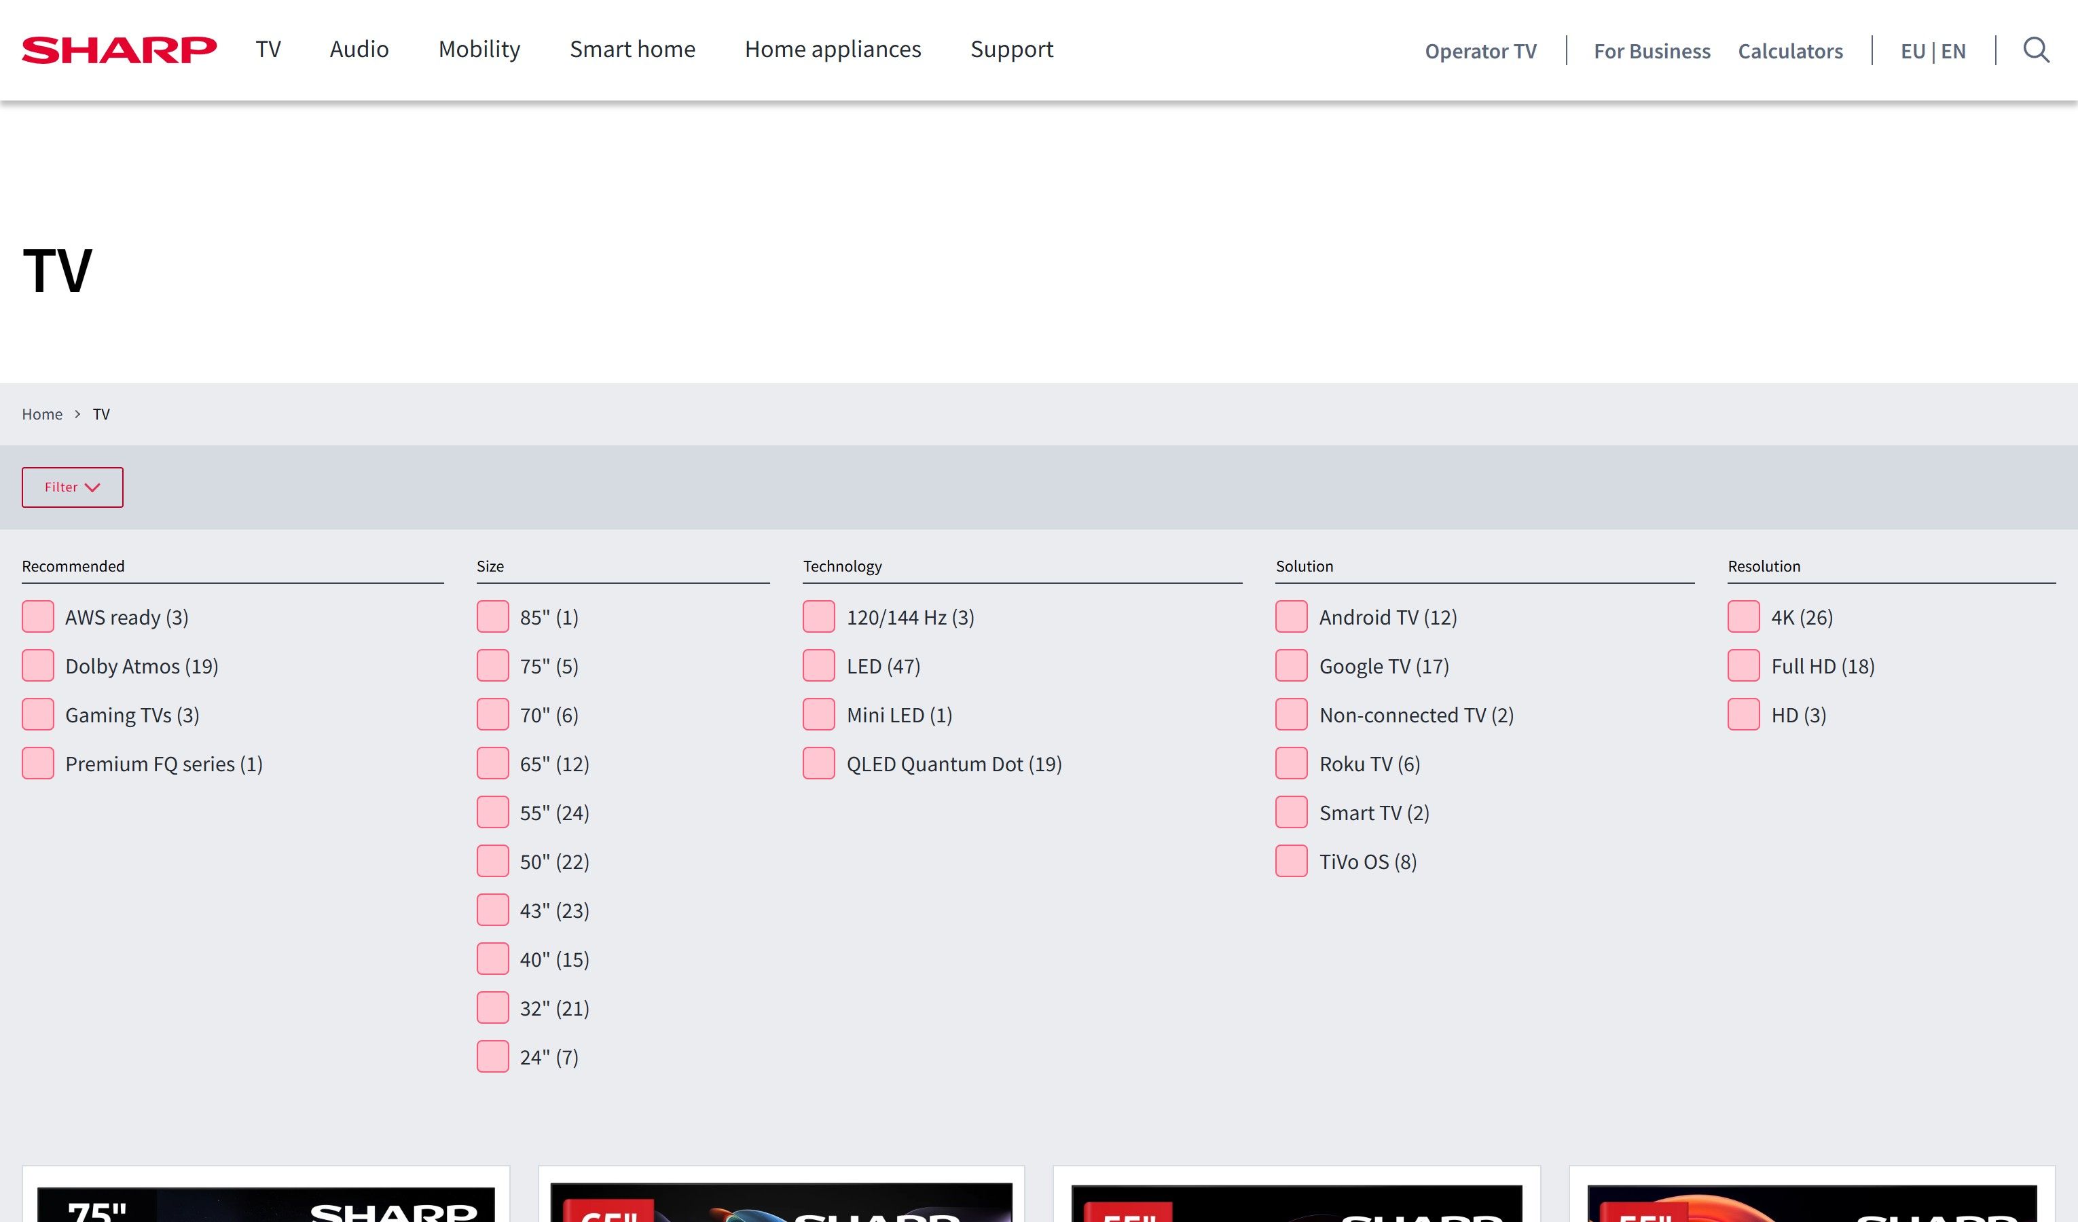Enable the 65" size checkbox
Image resolution: width=2078 pixels, height=1222 pixels.
(x=493, y=764)
